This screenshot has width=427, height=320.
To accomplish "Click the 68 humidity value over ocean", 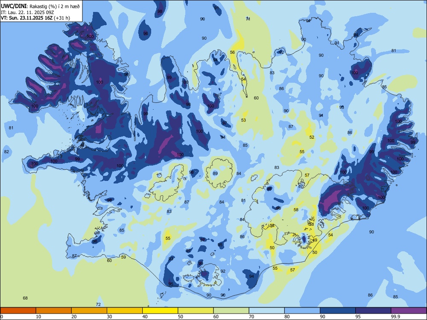I will coord(25,298).
